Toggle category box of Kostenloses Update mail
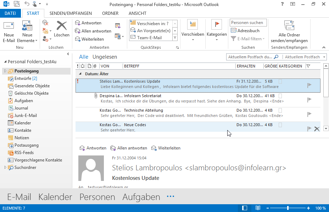Viewport: 329px width, 212px height. [280, 82]
